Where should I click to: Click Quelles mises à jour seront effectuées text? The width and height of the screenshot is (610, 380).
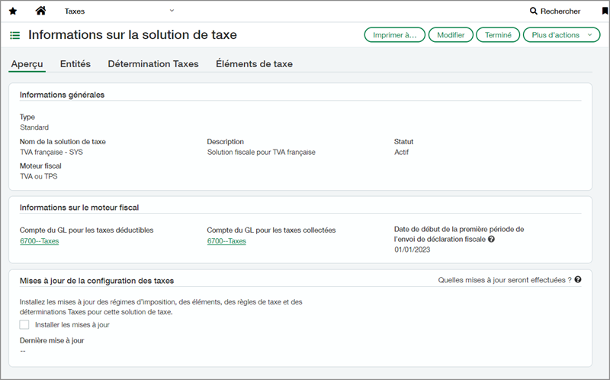pyautogui.click(x=505, y=280)
